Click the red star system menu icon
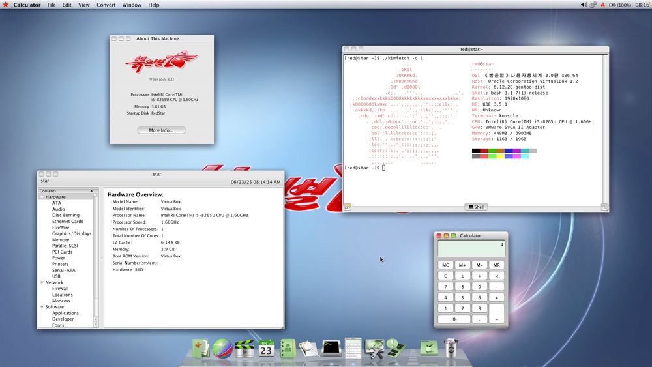652x367 pixels. [5, 5]
